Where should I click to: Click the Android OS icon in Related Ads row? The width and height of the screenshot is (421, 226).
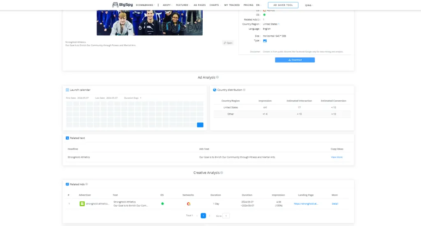coord(162,203)
